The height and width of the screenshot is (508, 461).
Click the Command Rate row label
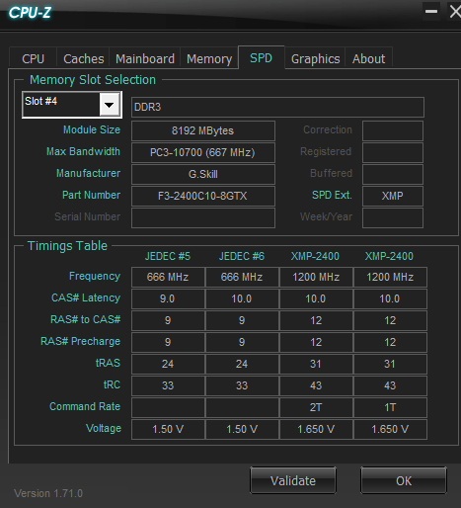(85, 406)
